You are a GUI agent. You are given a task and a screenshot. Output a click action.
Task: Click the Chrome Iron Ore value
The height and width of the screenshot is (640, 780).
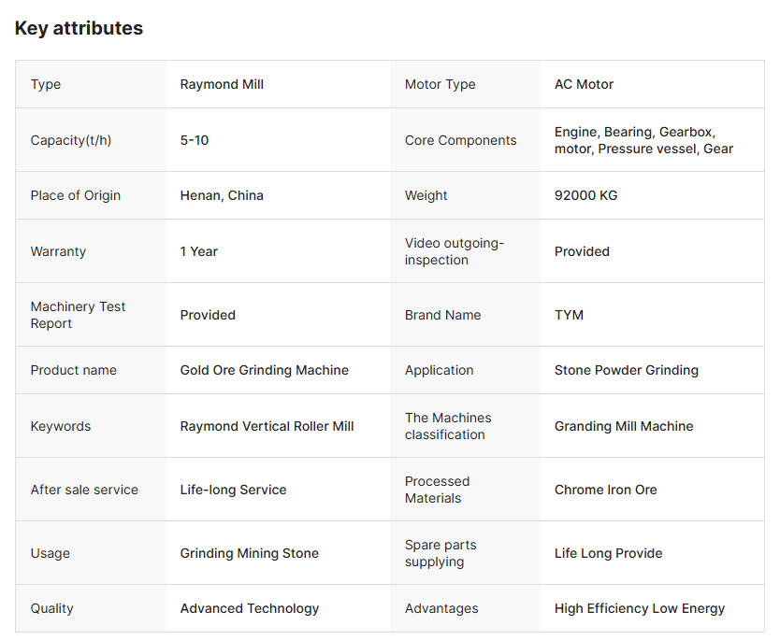pos(606,490)
